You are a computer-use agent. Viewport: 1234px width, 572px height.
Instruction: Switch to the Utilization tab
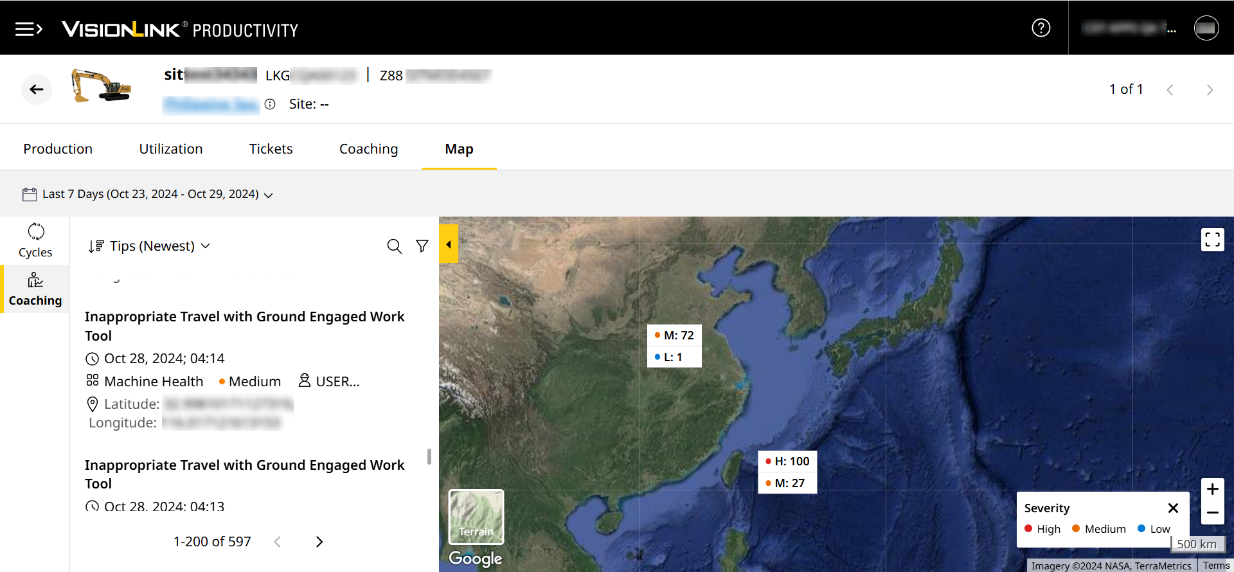[171, 149]
